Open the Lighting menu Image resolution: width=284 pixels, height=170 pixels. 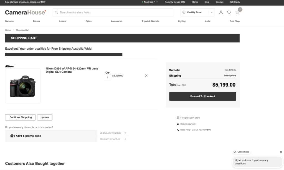click(x=182, y=21)
